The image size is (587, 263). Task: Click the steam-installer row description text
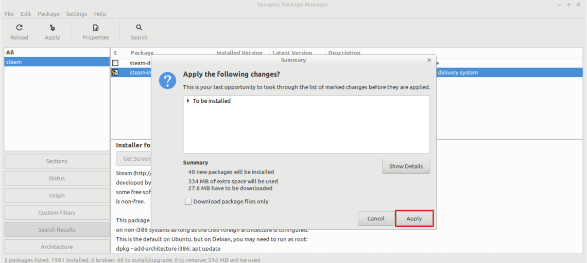tap(457, 72)
